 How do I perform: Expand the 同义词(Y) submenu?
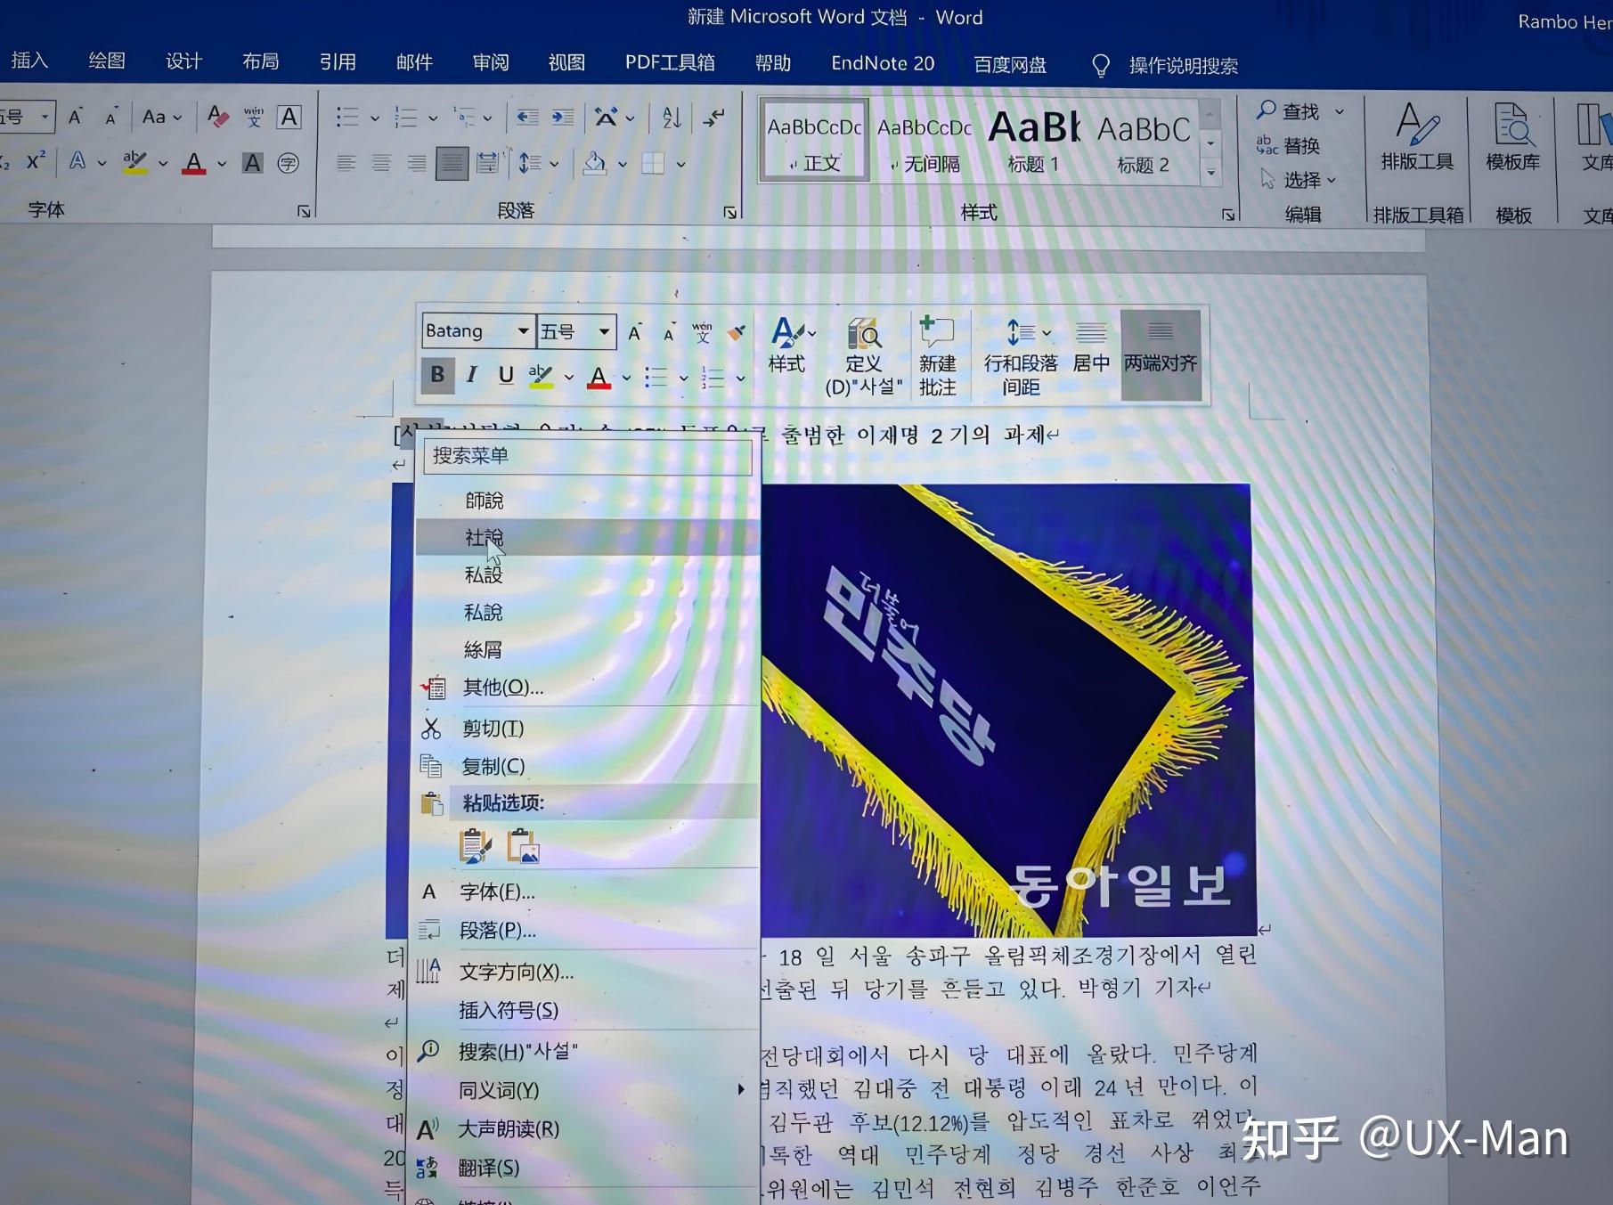click(583, 1090)
